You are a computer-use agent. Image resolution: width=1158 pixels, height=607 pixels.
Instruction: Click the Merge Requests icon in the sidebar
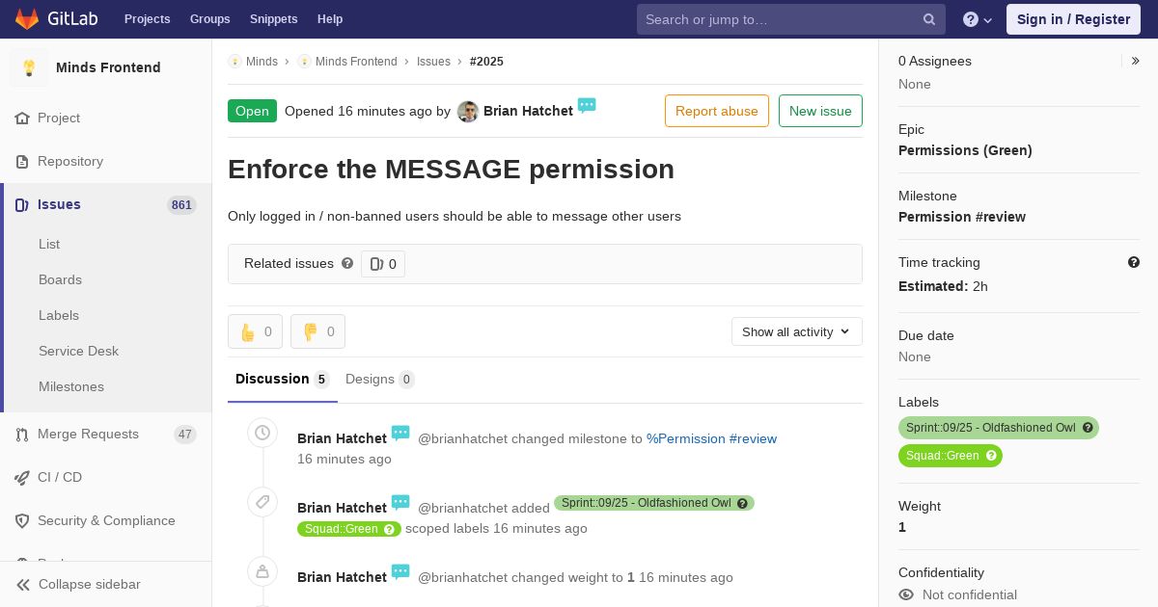click(22, 435)
